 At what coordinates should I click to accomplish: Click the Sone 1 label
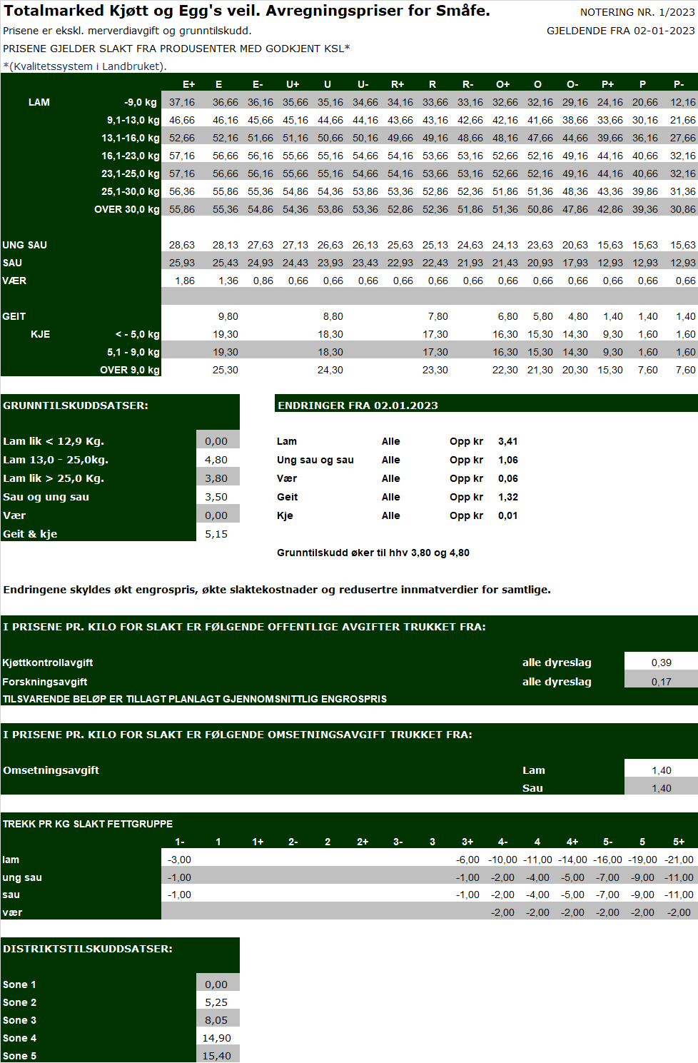coord(19,984)
